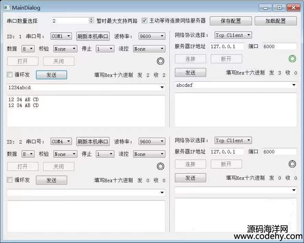Image resolution: width=304 pixels, height=243 pixels.
Task: Click the ID 1 serial port status indicator
Action: click(160, 61)
